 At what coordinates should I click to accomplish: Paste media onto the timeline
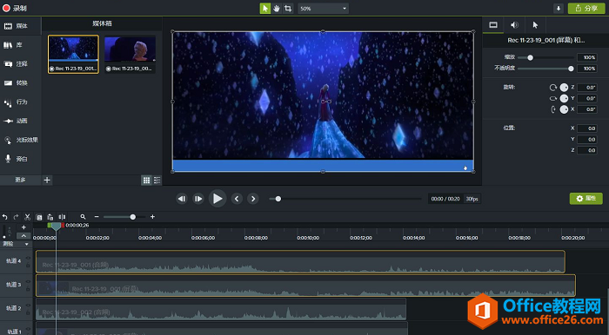click(x=50, y=217)
